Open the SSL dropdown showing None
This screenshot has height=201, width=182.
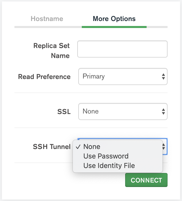120,111
